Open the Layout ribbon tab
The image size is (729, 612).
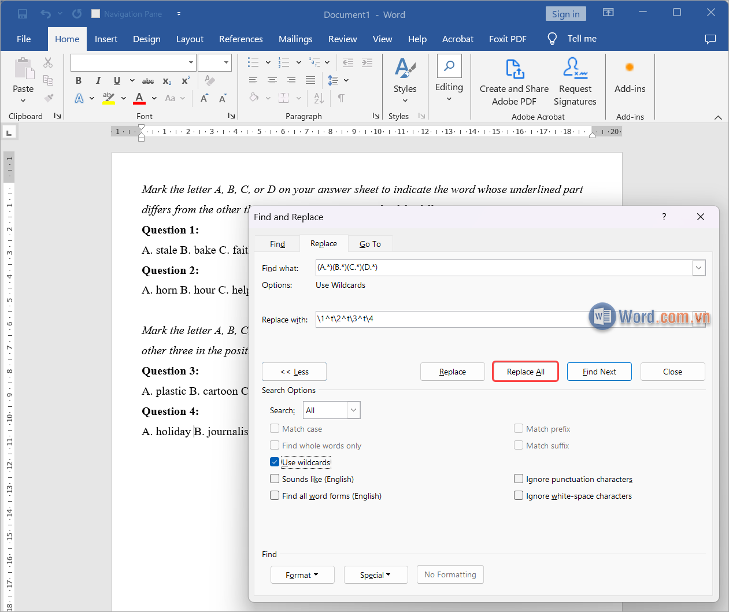pyautogui.click(x=190, y=39)
